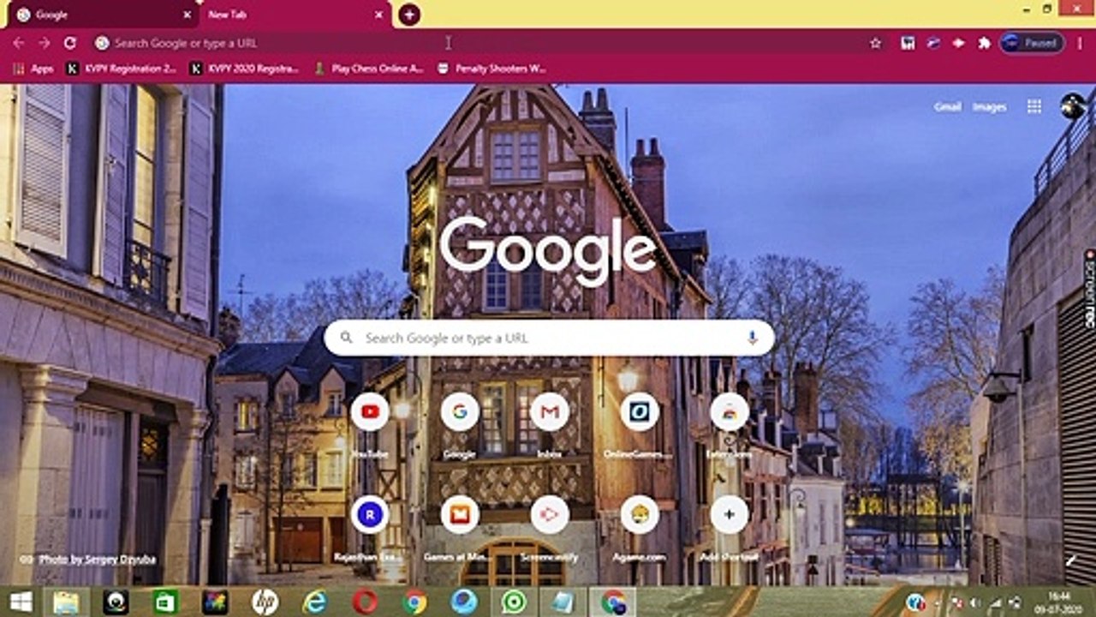Click the Google search box
1096x617 pixels.
click(x=550, y=338)
